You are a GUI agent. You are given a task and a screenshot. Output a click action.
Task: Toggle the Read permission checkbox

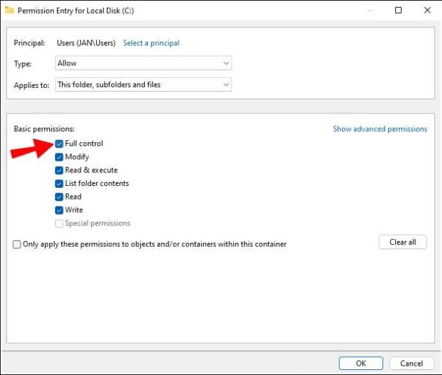click(59, 197)
